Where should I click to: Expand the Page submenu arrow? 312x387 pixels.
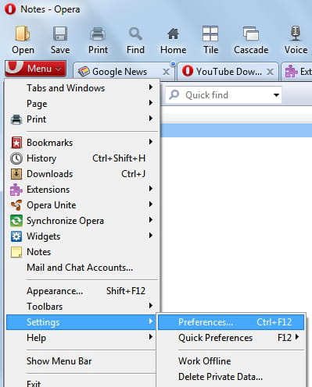(151, 103)
